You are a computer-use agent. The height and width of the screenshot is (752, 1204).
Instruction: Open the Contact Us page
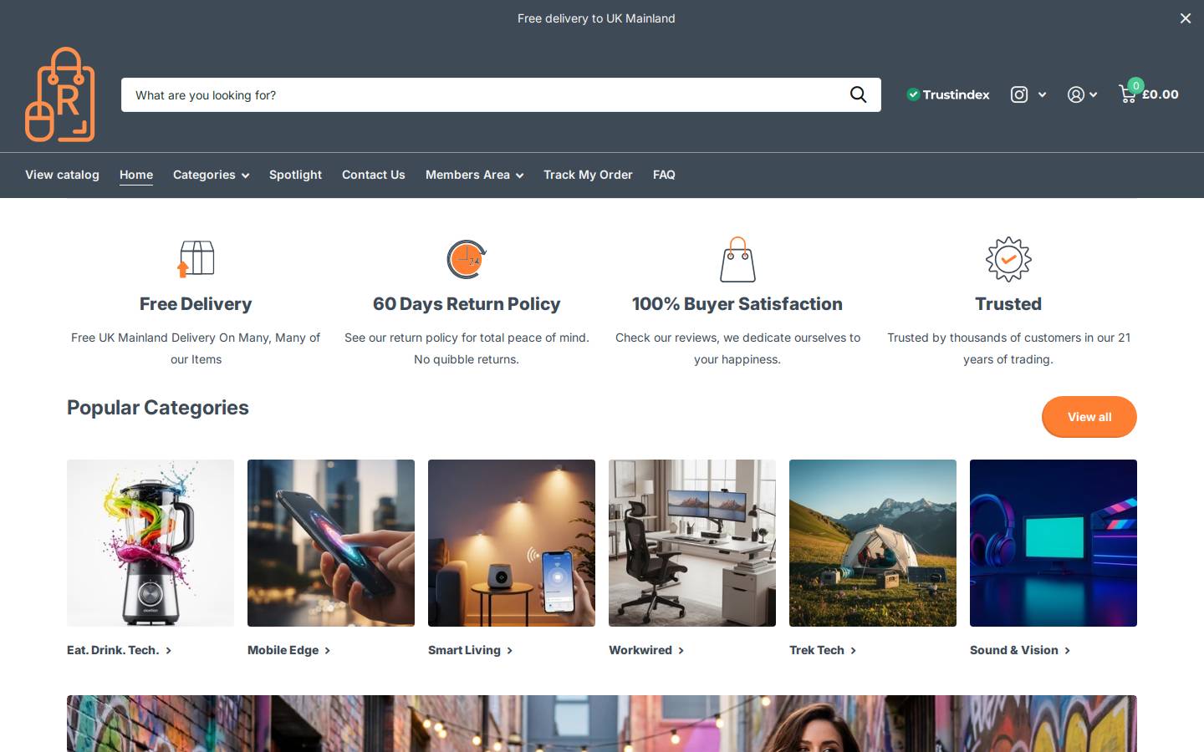click(373, 175)
